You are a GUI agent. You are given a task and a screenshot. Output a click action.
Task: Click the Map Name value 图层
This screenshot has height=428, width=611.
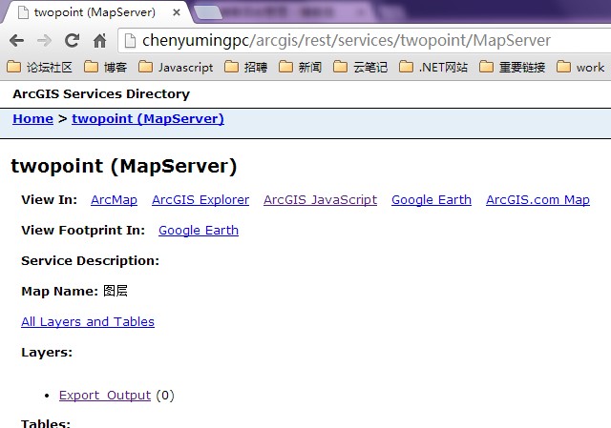pos(116,291)
